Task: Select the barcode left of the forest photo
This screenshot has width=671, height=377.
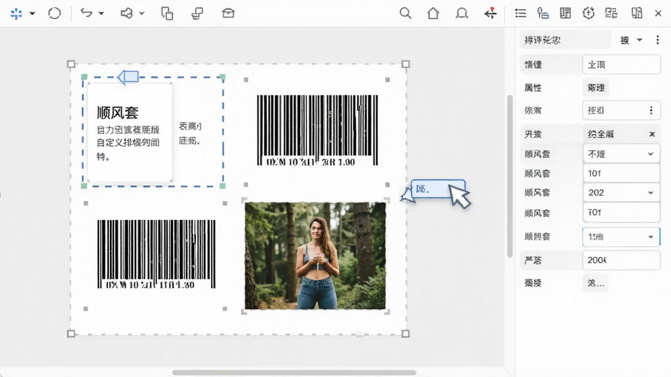Action: point(156,255)
